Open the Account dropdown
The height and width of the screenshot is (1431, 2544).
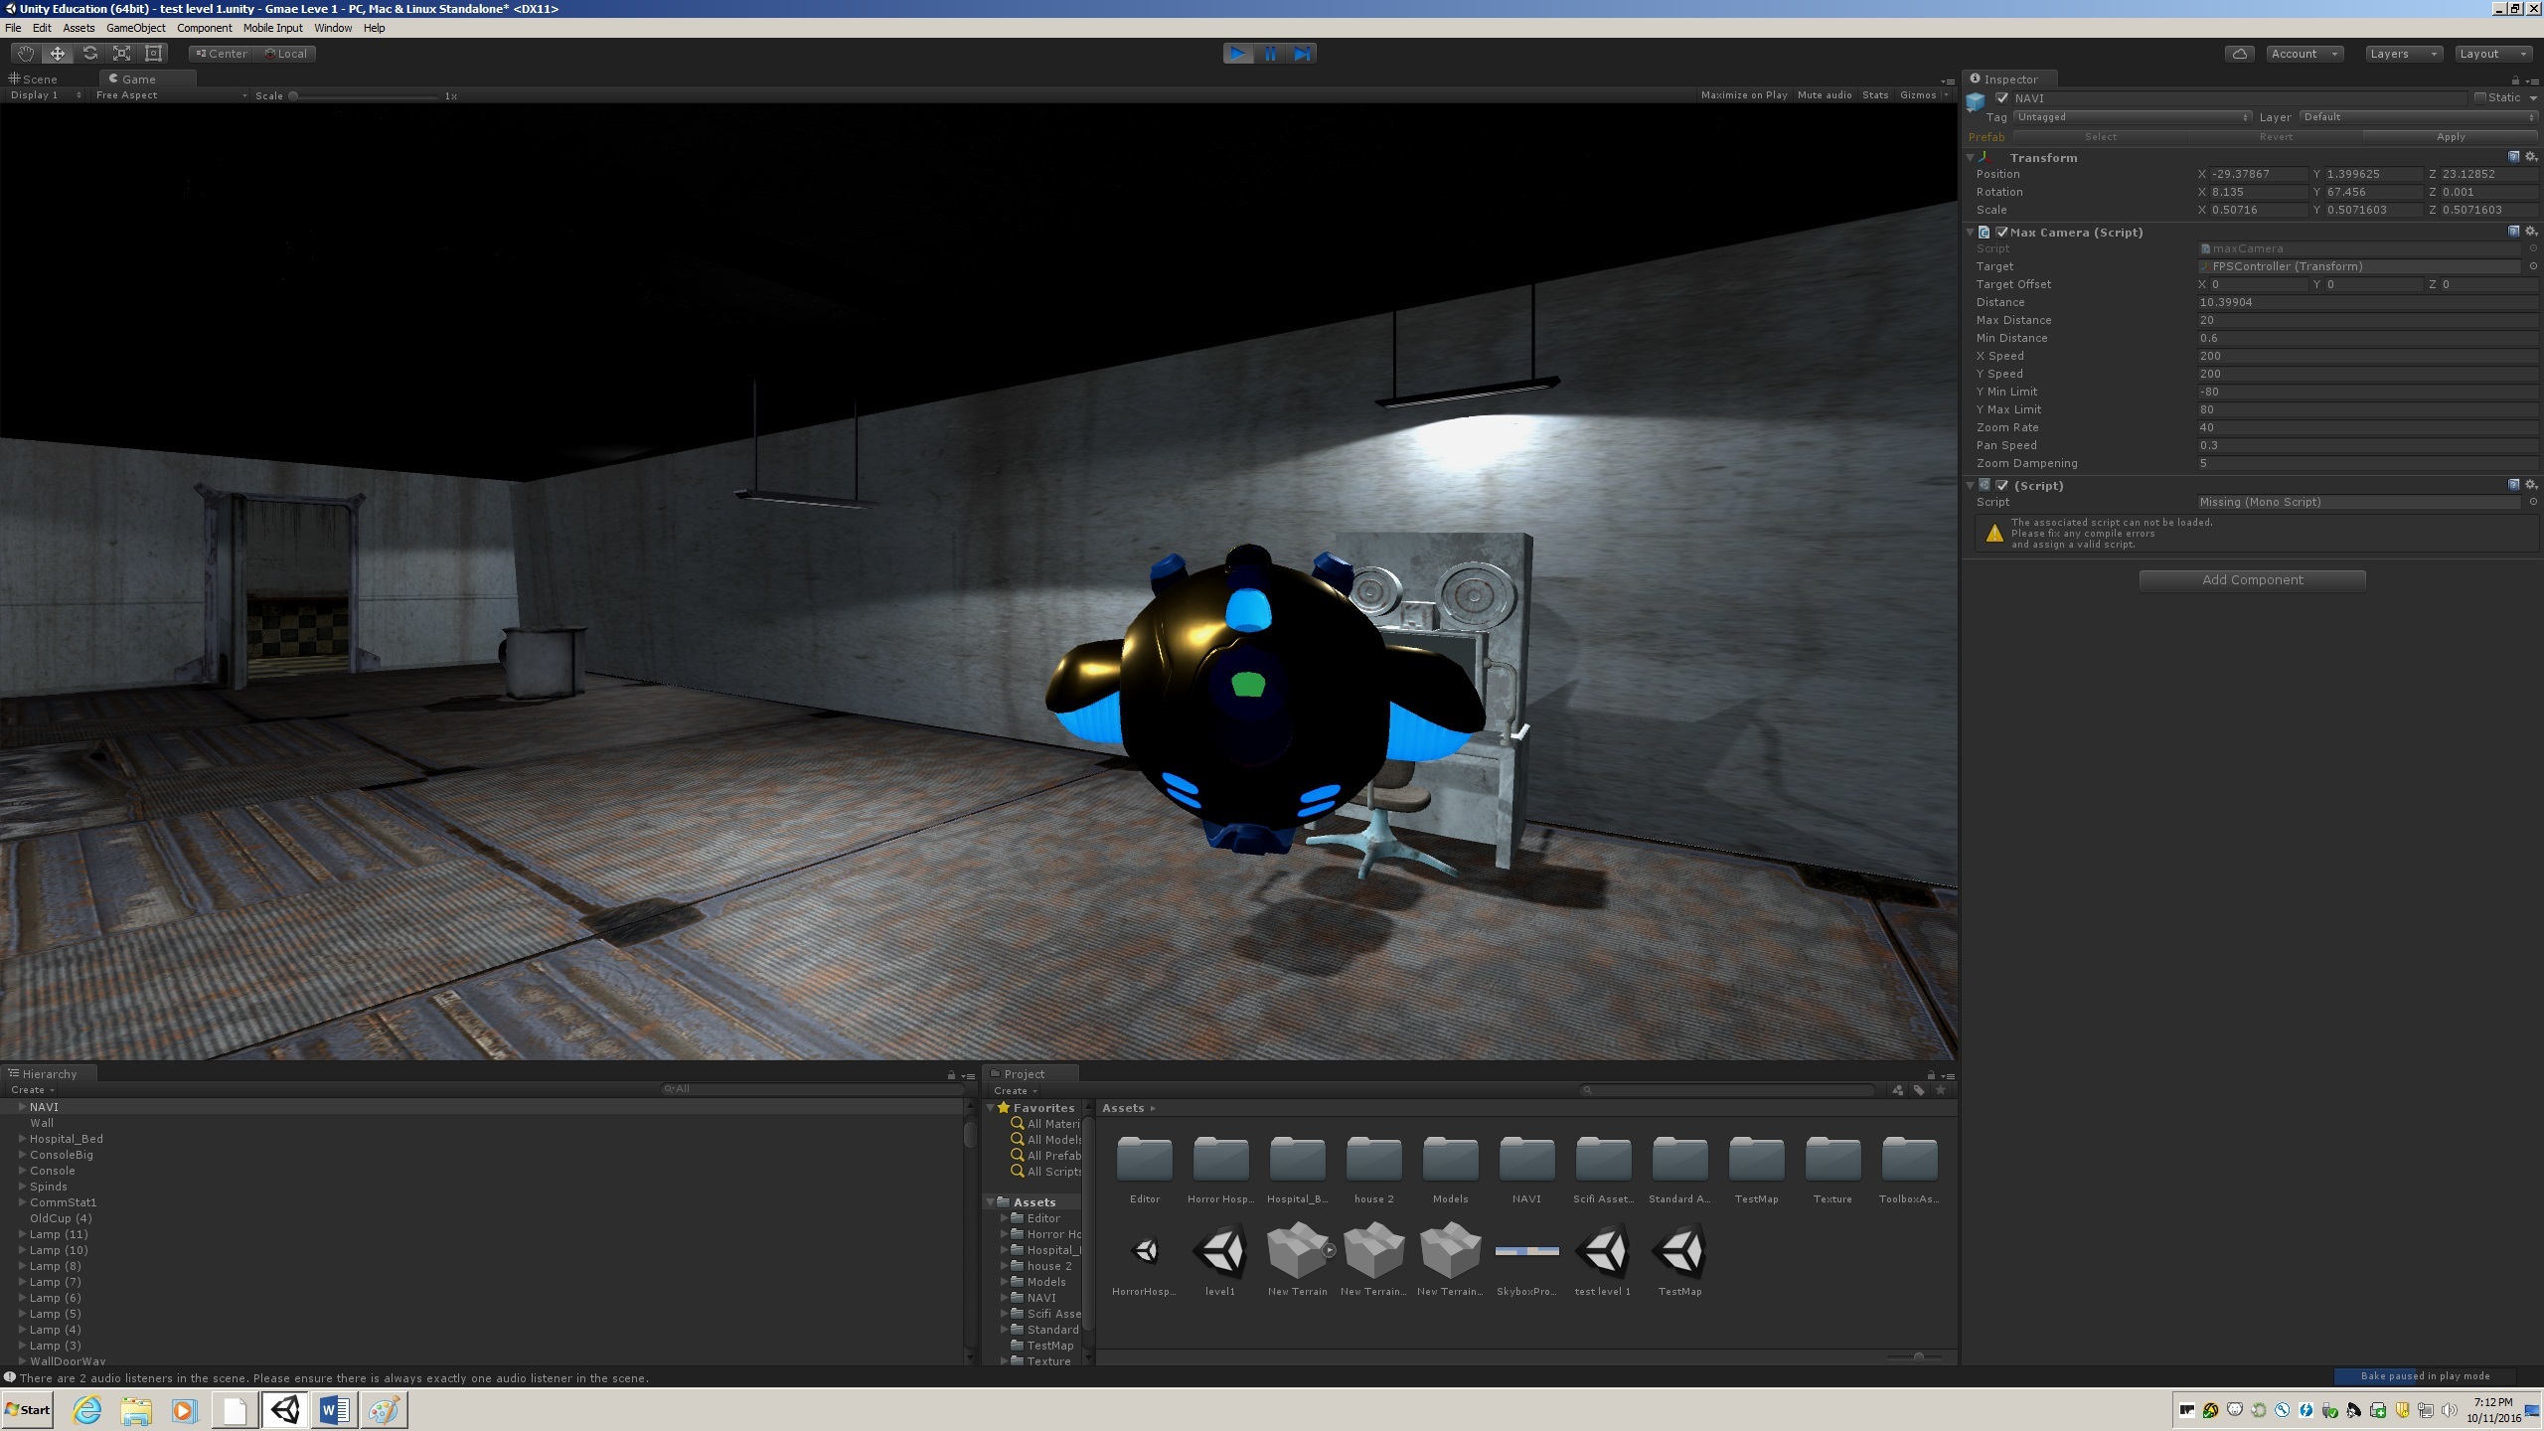coord(2305,54)
